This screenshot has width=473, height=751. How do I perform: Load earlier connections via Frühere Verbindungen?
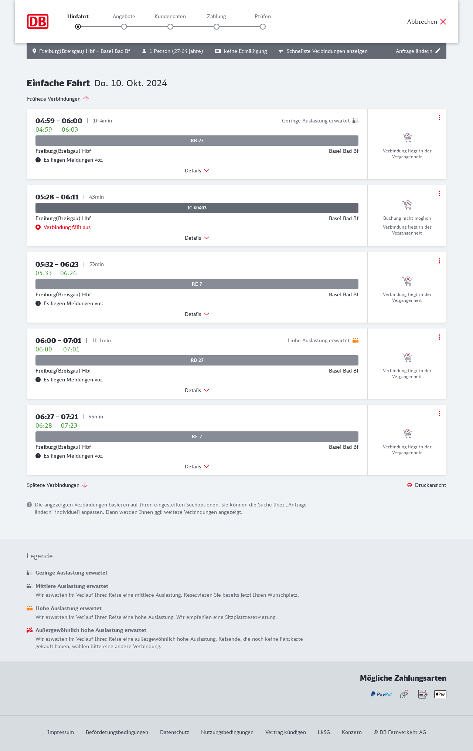click(x=58, y=99)
